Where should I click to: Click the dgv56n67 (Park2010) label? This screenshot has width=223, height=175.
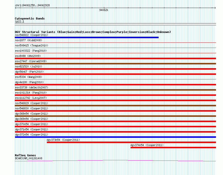tap(29, 72)
